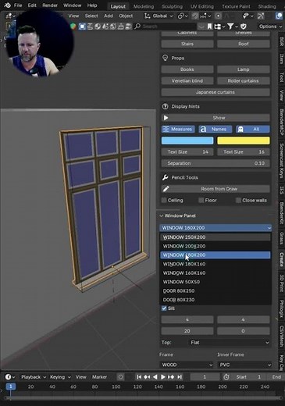Click the search magnifier icon

pyautogui.click(x=137, y=27)
